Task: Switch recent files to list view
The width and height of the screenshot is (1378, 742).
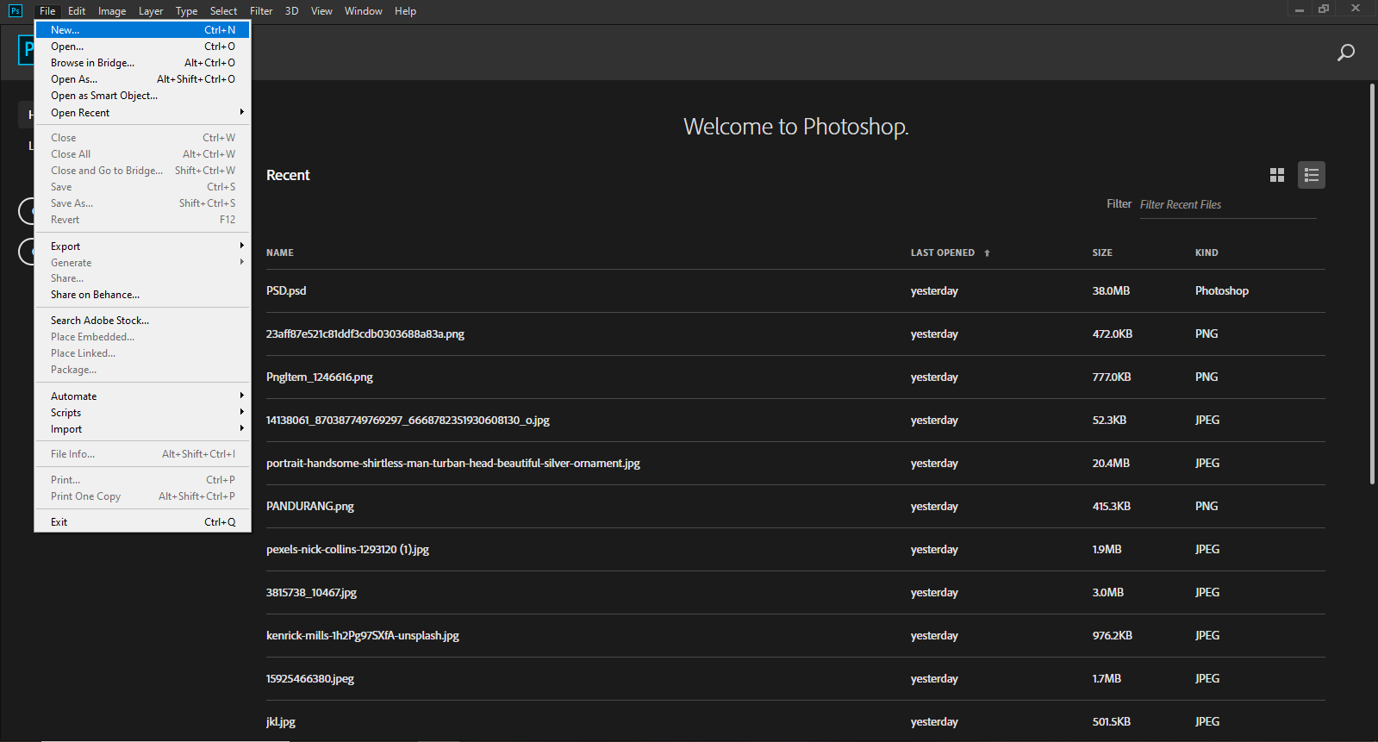Action: 1312,175
